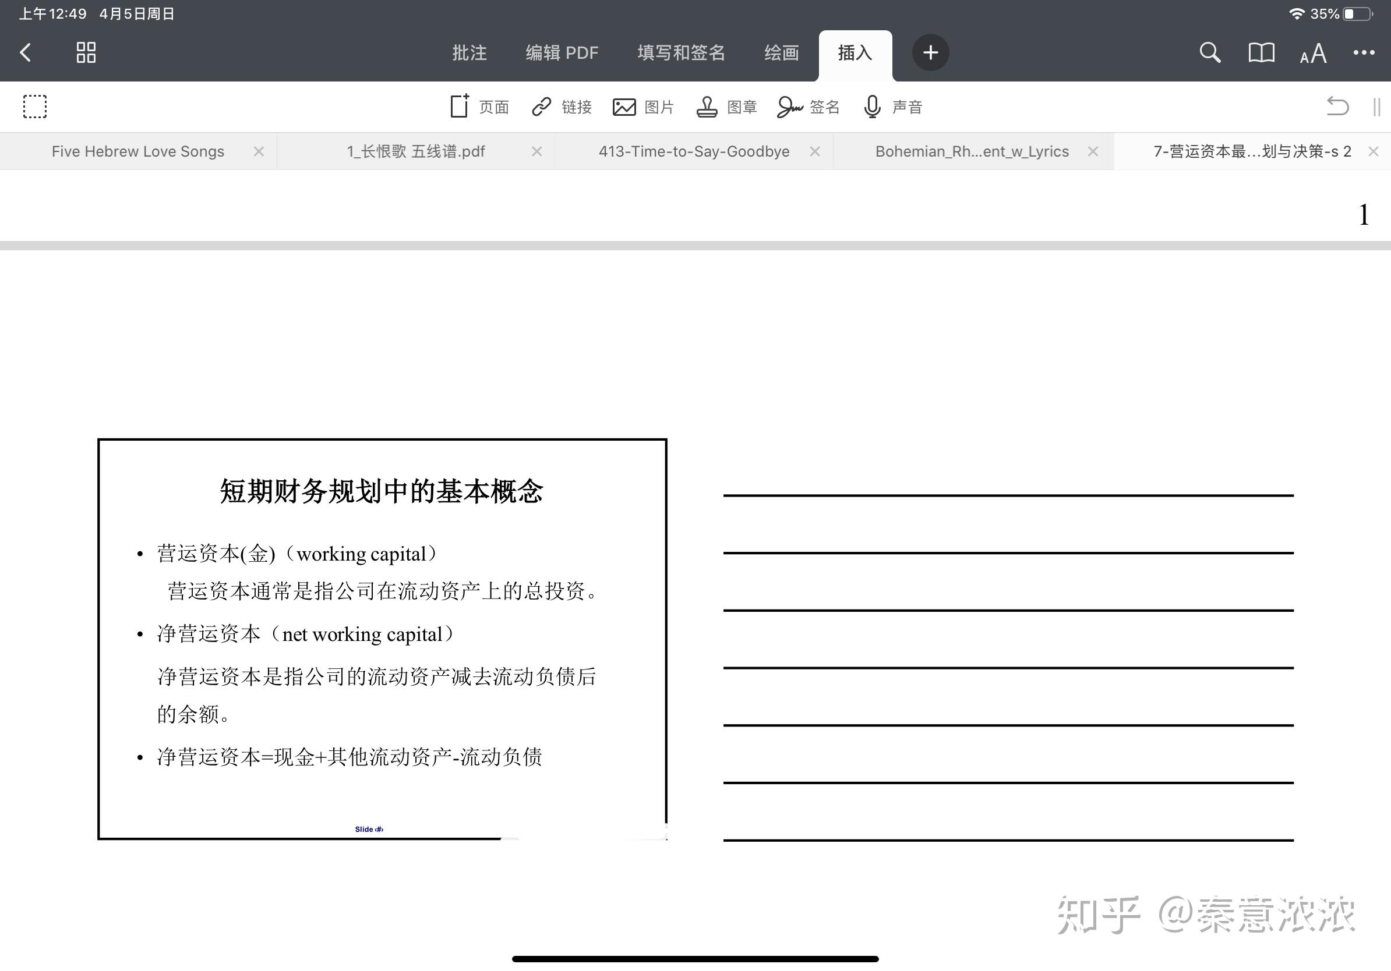Switch to the 编辑 PDF tab
The height and width of the screenshot is (971, 1391).
(562, 52)
